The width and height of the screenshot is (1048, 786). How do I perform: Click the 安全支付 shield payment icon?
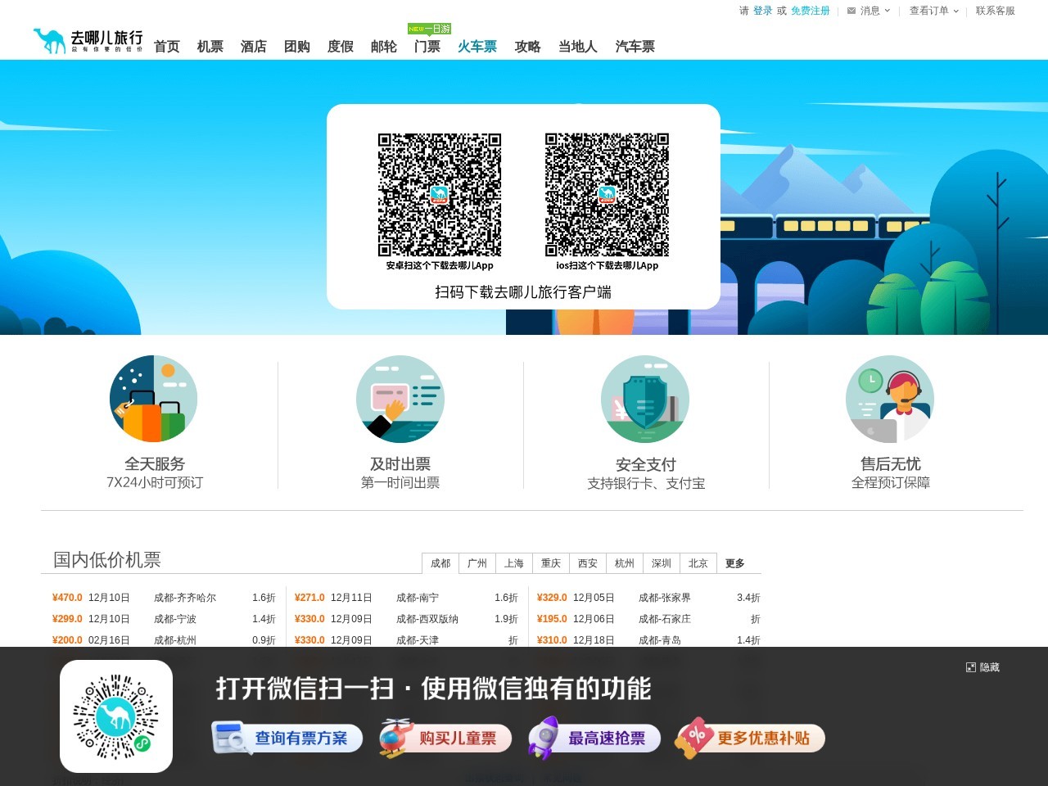[x=644, y=399]
